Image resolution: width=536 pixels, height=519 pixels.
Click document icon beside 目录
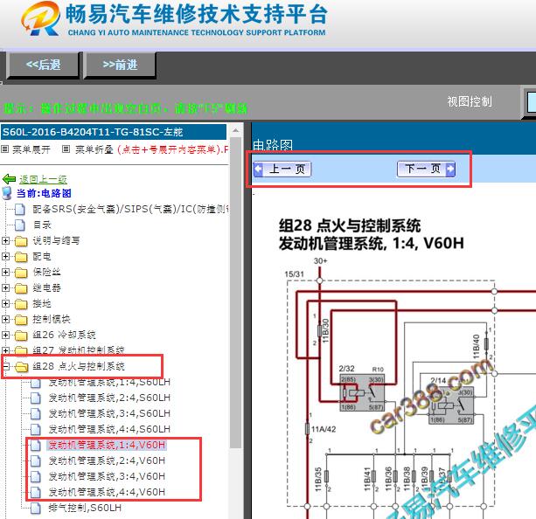tap(20, 225)
